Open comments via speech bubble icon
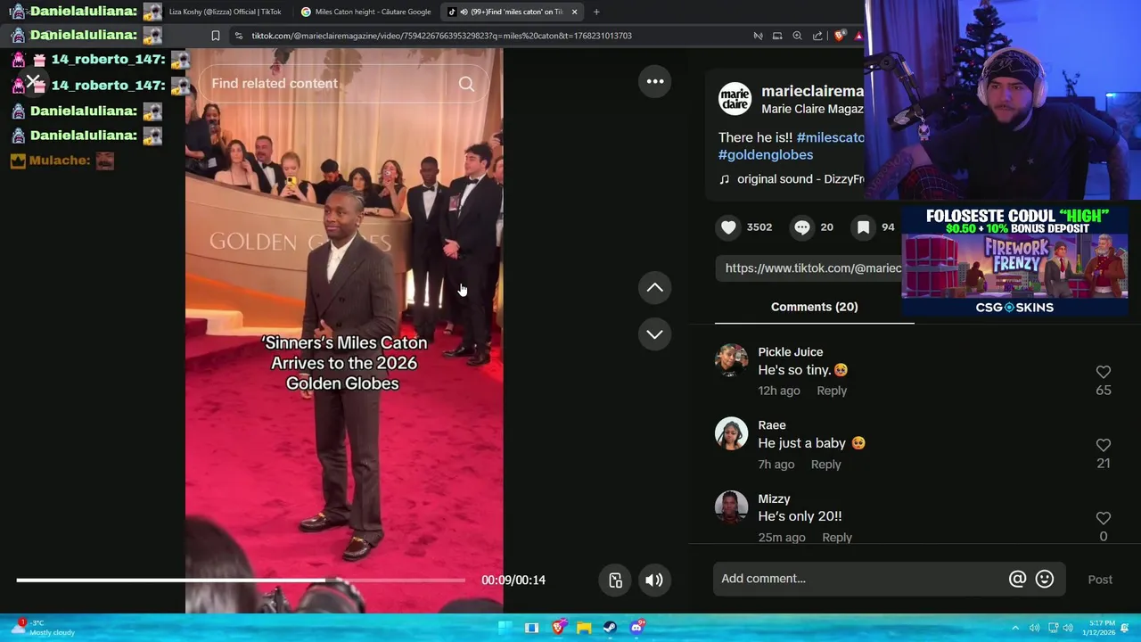The width and height of the screenshot is (1141, 642). [801, 227]
